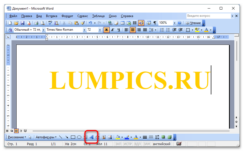The height and width of the screenshot is (151, 244).
Task: Click the WordArt icon in Drawing toolbar
Action: coord(91,137)
